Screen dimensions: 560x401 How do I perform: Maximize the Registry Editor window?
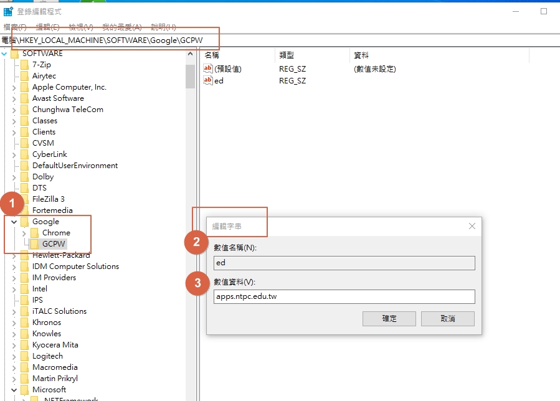click(x=544, y=11)
